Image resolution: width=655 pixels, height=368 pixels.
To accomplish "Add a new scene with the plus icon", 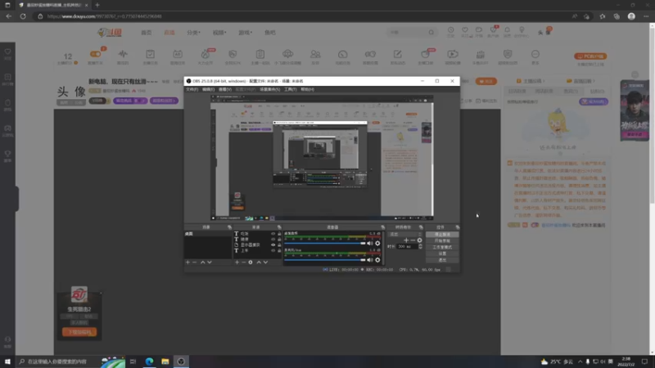I will (x=187, y=263).
